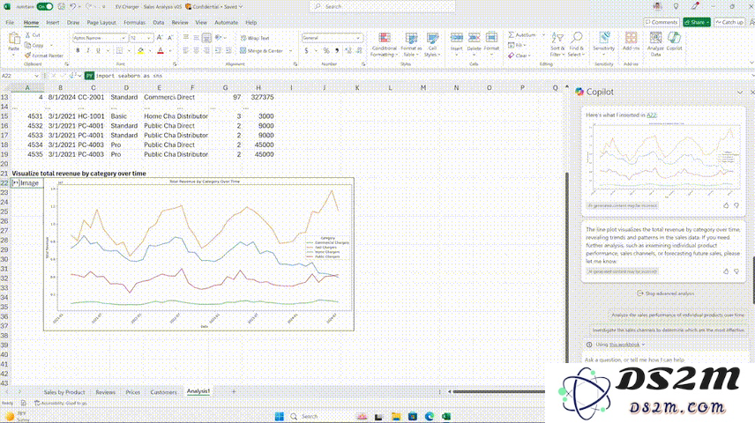The width and height of the screenshot is (755, 423).
Task: Open the Name Box dropdown
Action: click(x=36, y=76)
